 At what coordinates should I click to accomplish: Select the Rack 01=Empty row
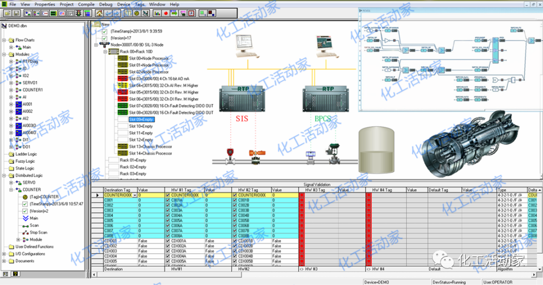pos(133,160)
